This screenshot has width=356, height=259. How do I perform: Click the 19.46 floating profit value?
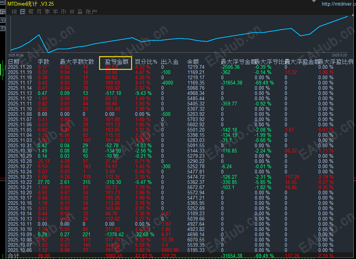click(x=291, y=187)
